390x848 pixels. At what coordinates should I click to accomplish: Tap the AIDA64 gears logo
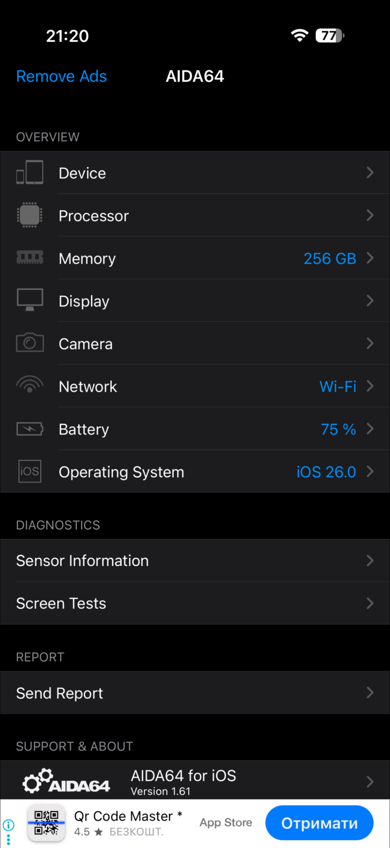coord(66,782)
